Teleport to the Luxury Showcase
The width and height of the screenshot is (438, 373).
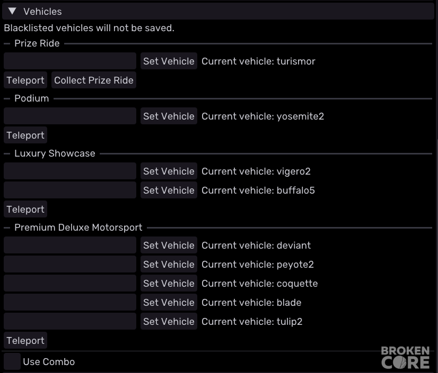point(25,209)
